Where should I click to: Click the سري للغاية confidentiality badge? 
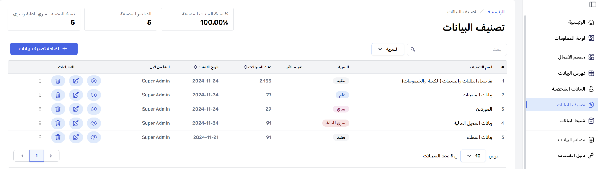tap(336, 123)
